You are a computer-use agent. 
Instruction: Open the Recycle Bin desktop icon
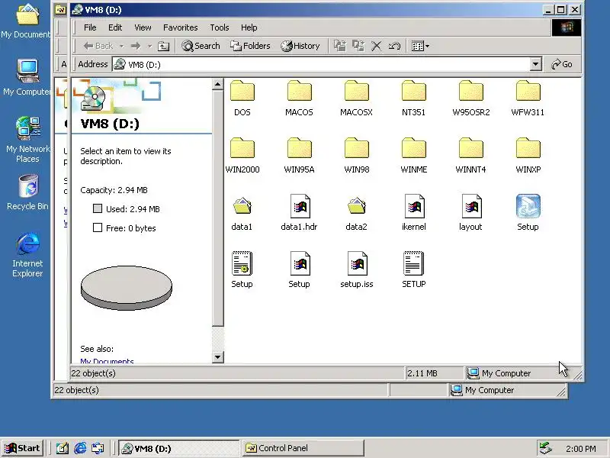coord(27,192)
